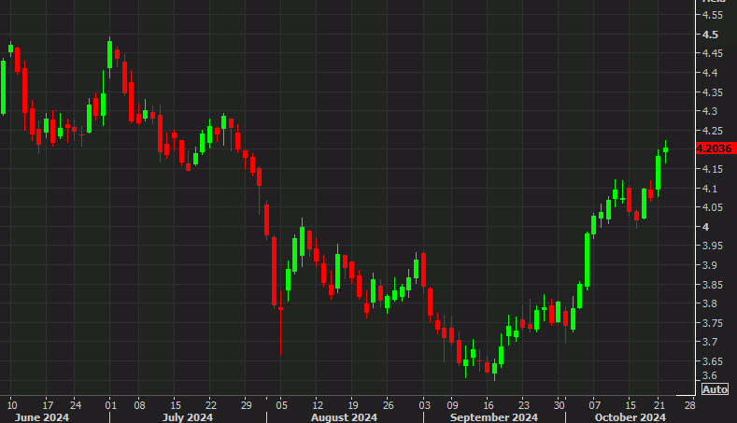Click date tick 01 starting July
This screenshot has width=737, height=423.
click(111, 405)
